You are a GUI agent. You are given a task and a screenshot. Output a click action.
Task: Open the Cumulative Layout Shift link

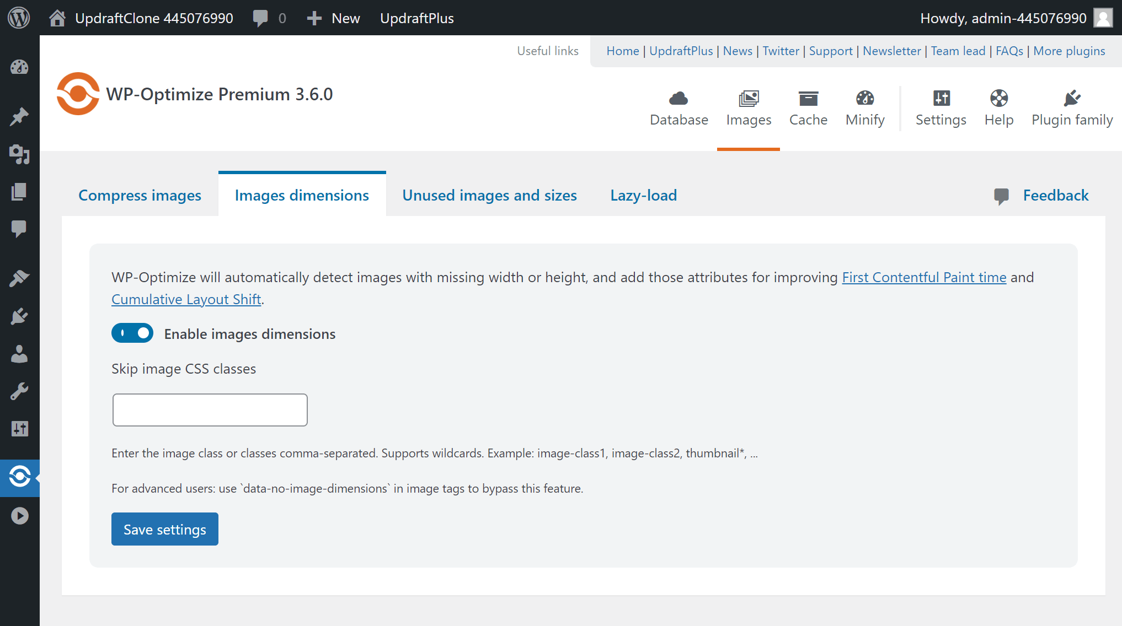point(186,299)
